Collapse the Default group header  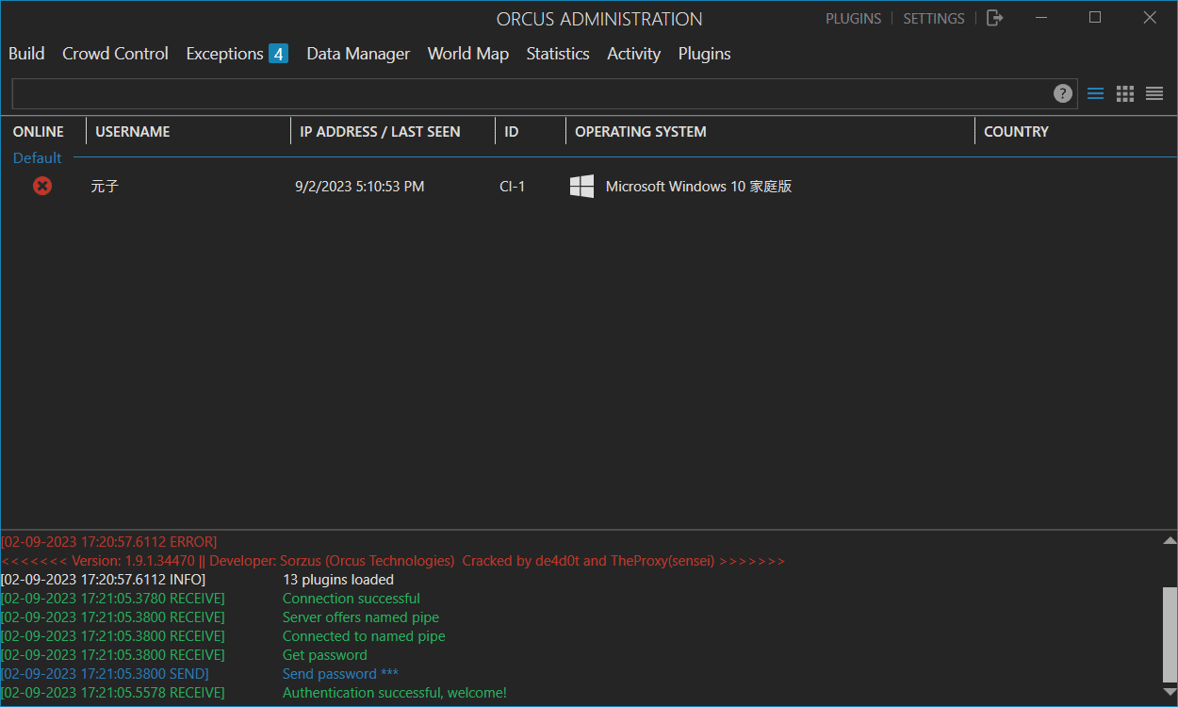click(38, 157)
